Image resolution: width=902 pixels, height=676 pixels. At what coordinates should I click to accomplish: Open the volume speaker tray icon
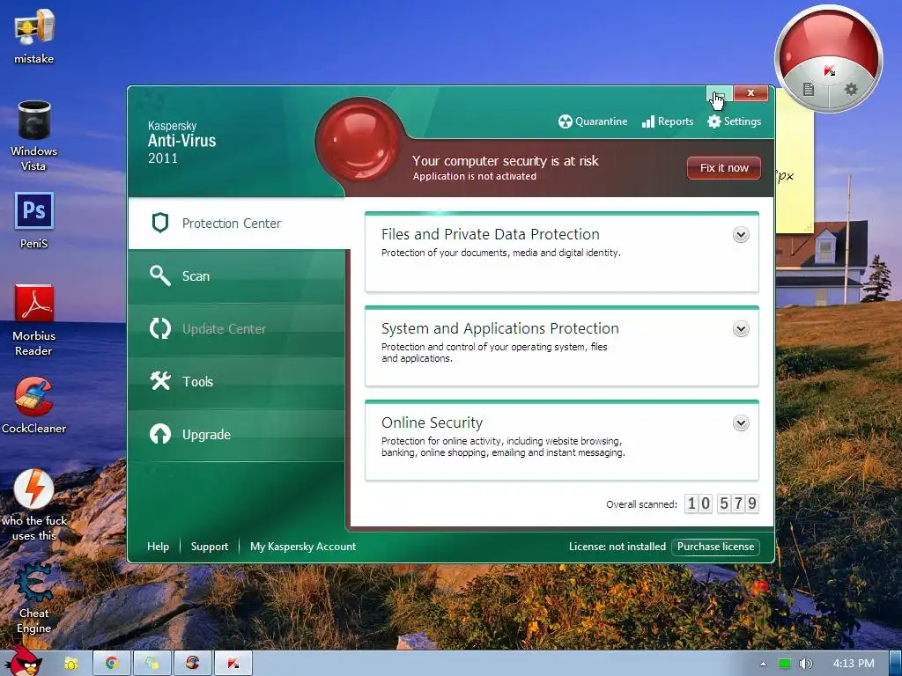coord(805,664)
